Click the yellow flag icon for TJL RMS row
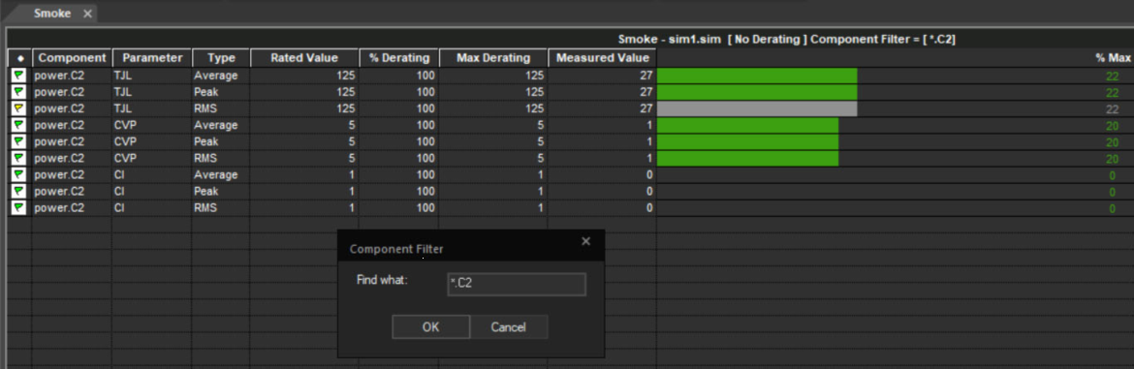The image size is (1134, 369). tap(18, 108)
